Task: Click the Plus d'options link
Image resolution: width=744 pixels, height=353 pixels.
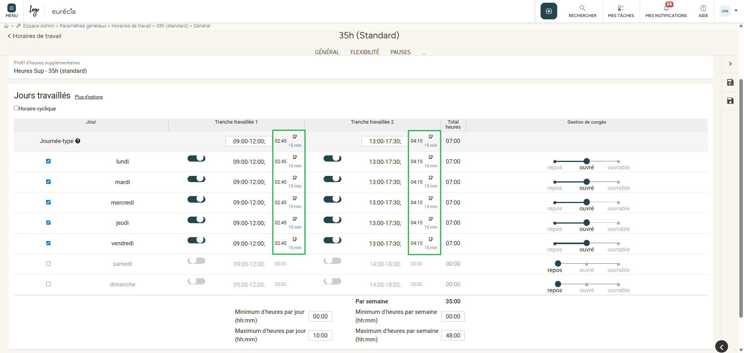Action: click(x=89, y=97)
